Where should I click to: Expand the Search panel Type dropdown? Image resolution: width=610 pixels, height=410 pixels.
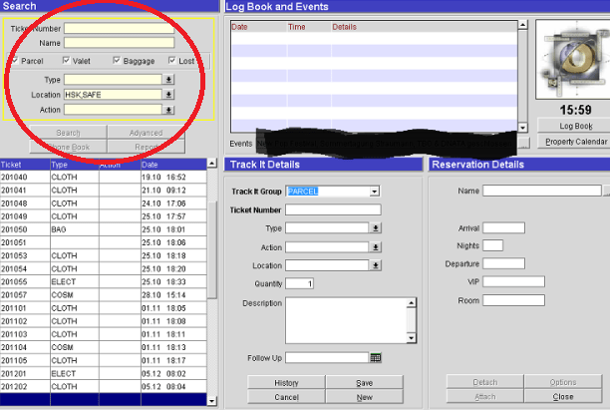[168, 79]
